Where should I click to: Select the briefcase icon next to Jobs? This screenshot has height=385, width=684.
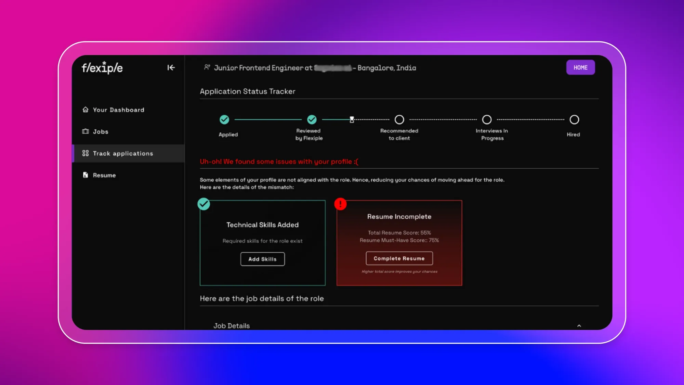coord(85,131)
